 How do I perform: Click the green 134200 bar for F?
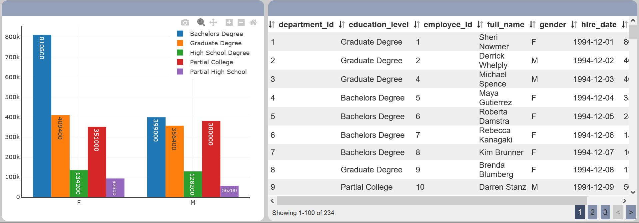(79, 184)
